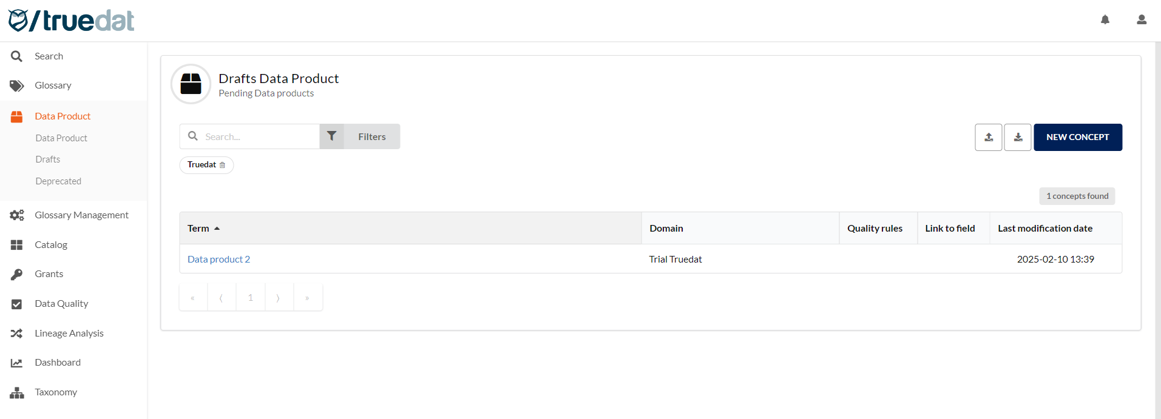This screenshot has height=419, width=1161.
Task: Select page 1 in pagination
Action: 250,298
